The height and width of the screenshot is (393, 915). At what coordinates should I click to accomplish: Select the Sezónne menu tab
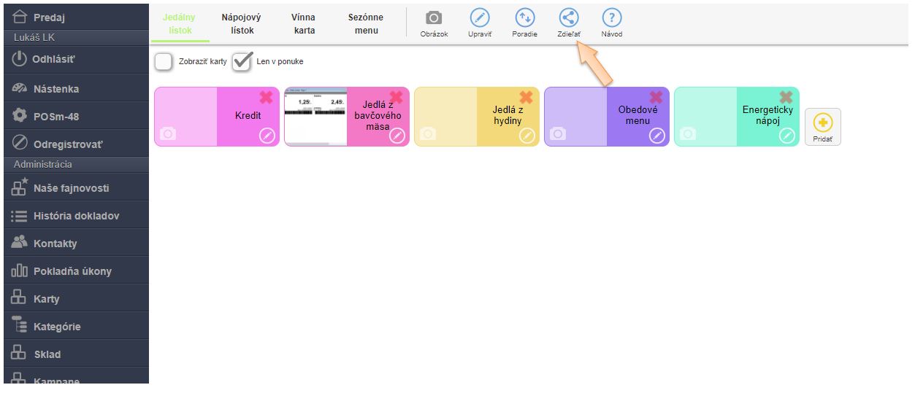point(366,24)
